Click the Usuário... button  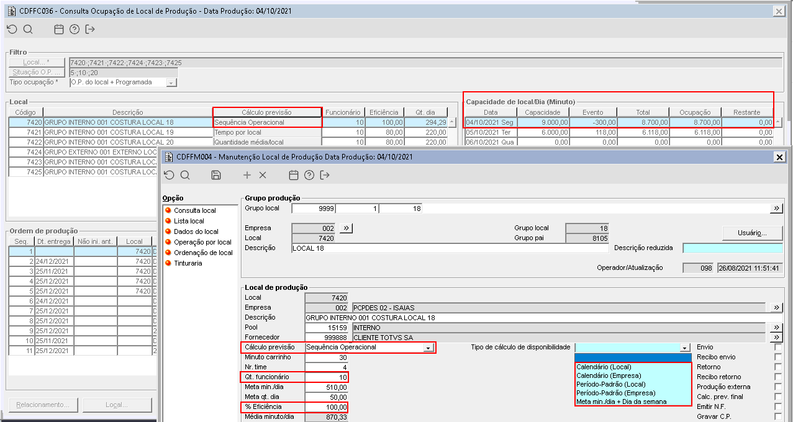753,233
